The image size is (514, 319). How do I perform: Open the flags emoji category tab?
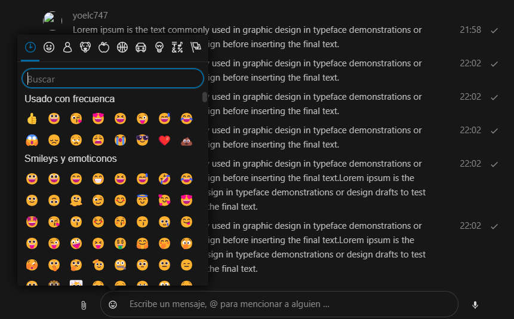click(196, 47)
